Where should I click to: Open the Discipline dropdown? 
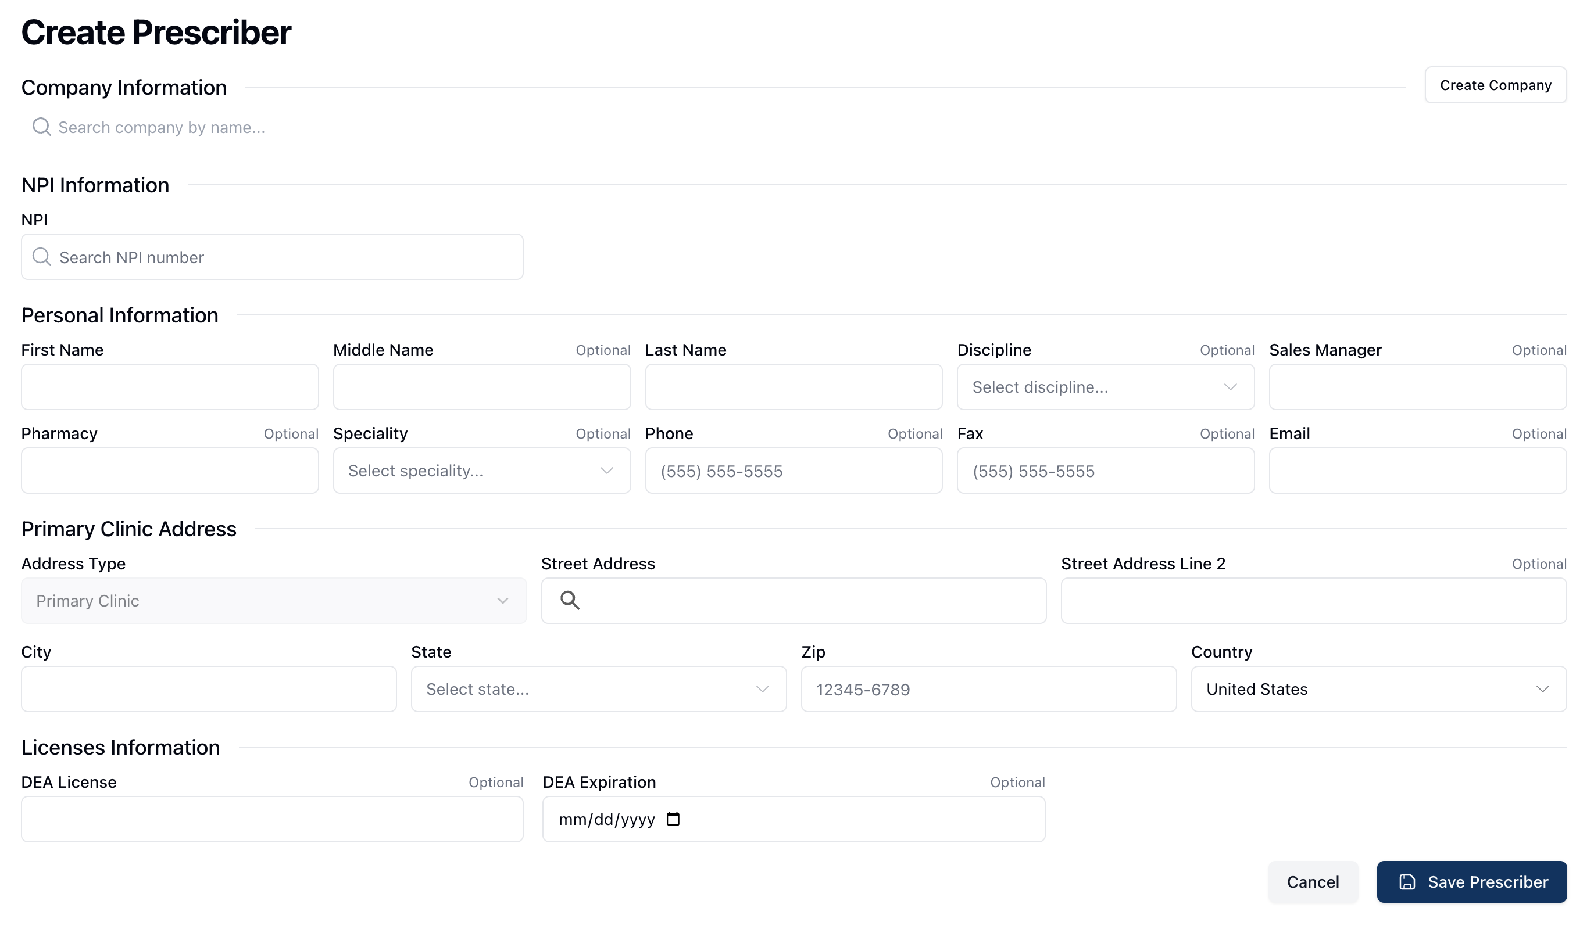click(x=1105, y=387)
